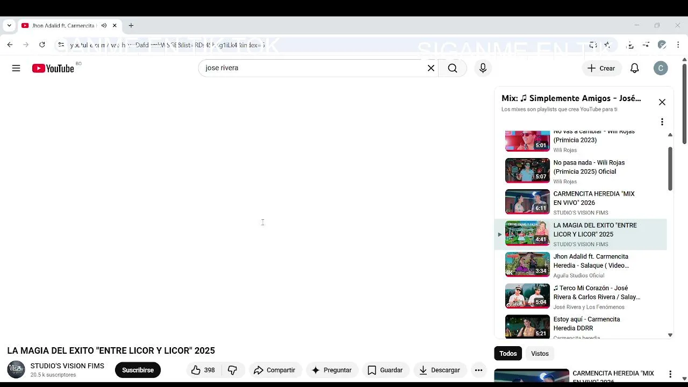Start voice search with the microphone icon
Viewport: 688px width, 387px height.
[x=483, y=68]
